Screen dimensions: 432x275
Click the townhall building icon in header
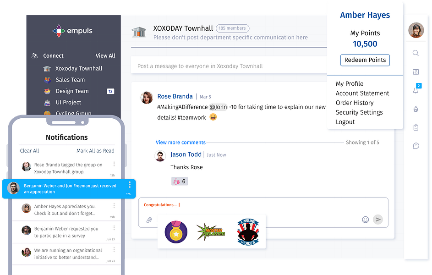(x=139, y=32)
